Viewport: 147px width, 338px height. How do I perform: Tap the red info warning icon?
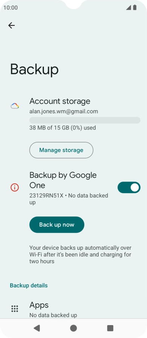point(15,188)
